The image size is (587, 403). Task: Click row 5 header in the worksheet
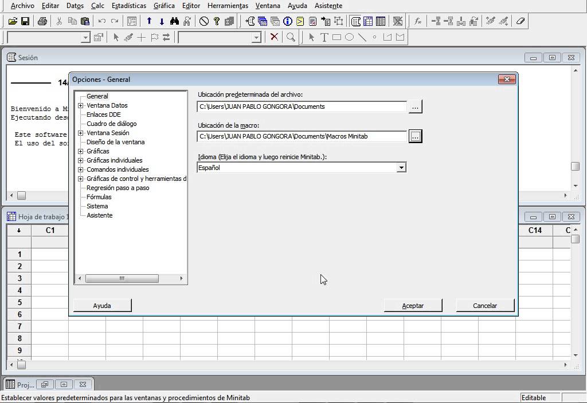(x=19, y=302)
